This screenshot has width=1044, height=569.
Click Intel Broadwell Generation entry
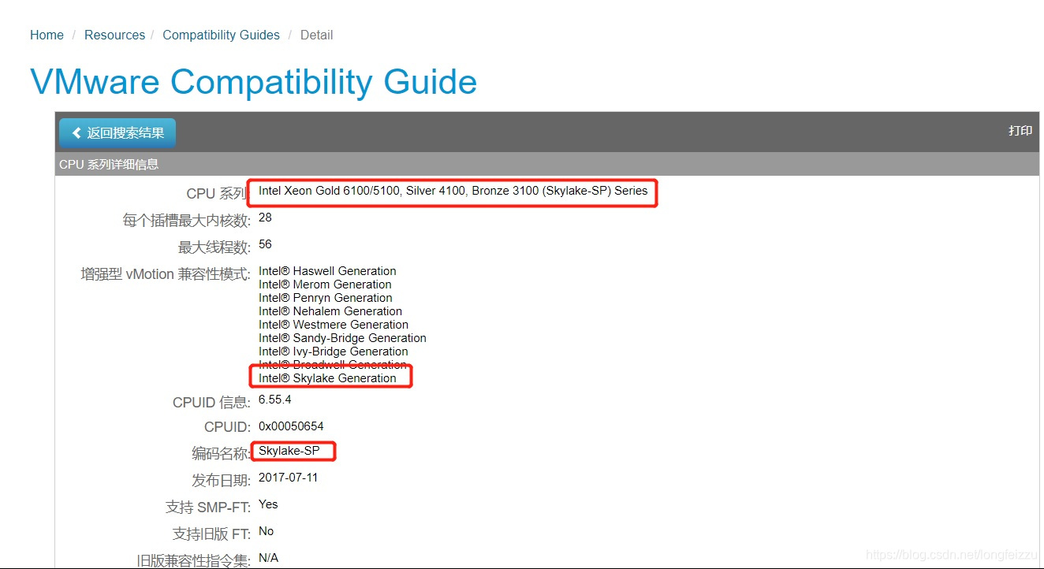[333, 365]
